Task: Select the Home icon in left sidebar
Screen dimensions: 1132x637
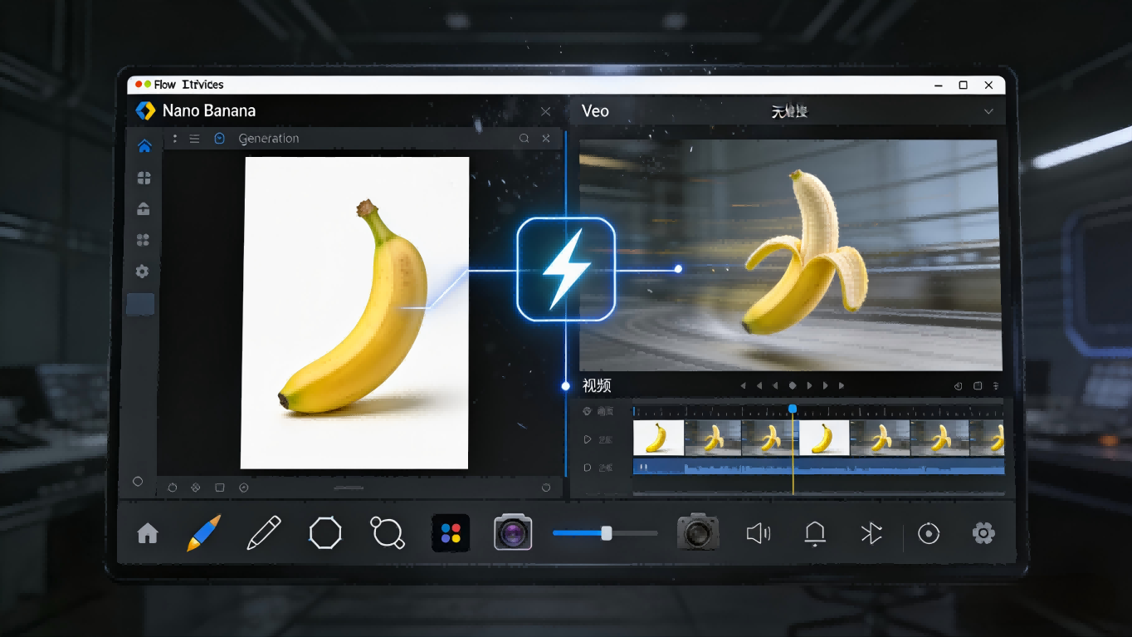Action: pos(144,146)
